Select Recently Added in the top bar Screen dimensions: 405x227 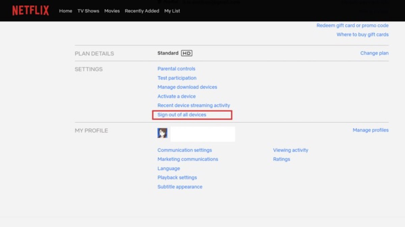[x=142, y=11]
